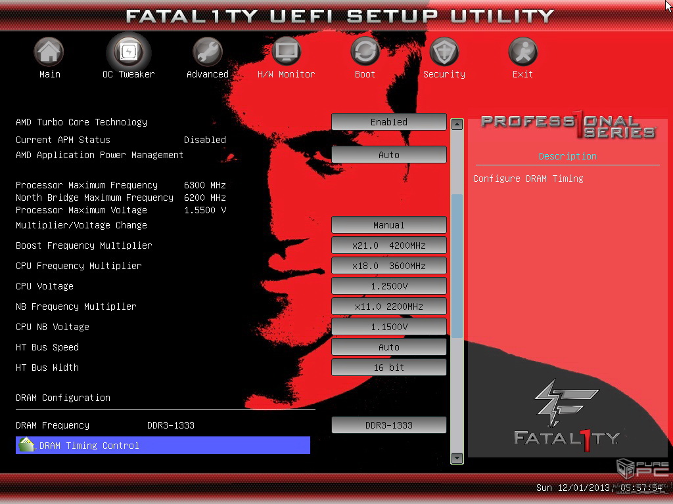Go to the H/W Monitor tab label
Viewport: 673px width, 504px height.
tap(287, 74)
